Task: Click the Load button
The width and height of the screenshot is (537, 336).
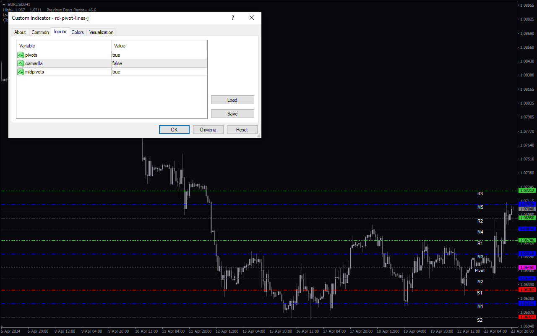Action: (232, 100)
